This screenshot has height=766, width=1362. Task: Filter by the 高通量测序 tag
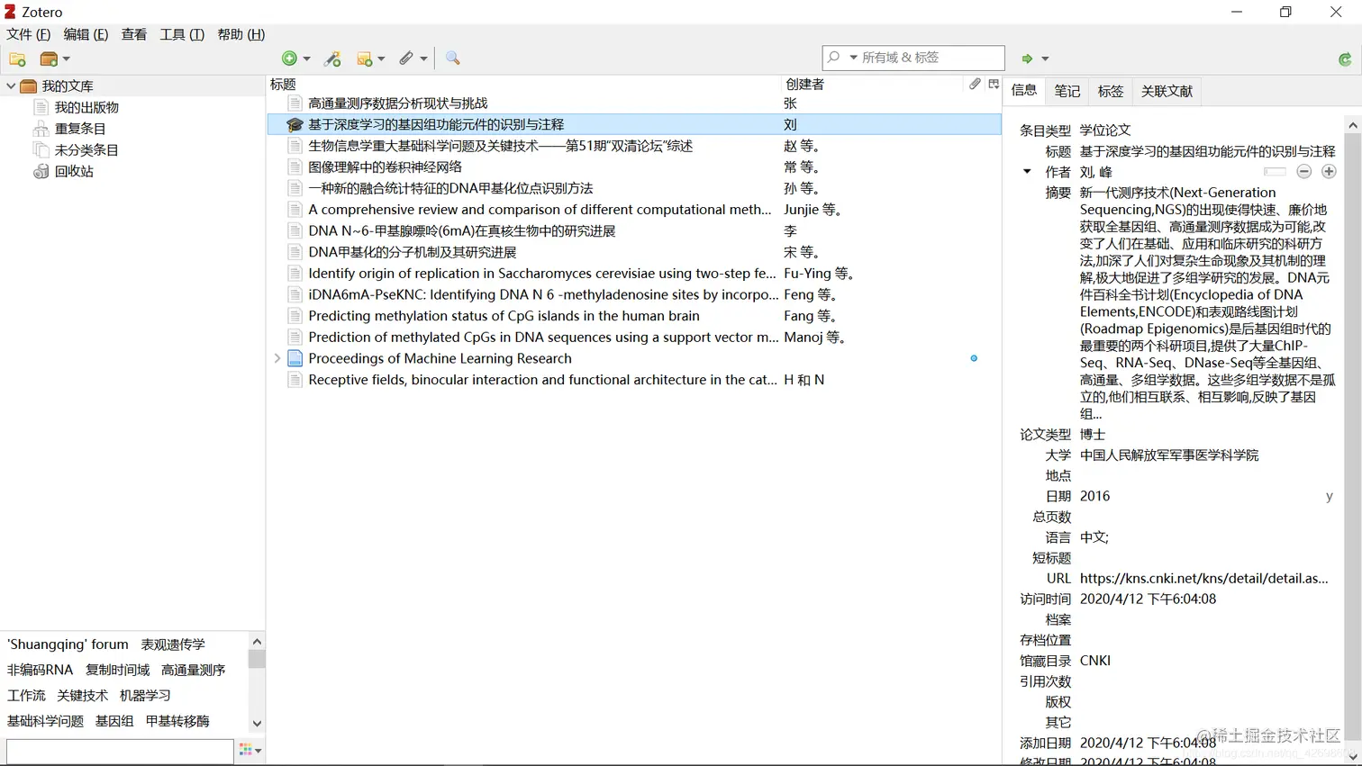click(194, 670)
